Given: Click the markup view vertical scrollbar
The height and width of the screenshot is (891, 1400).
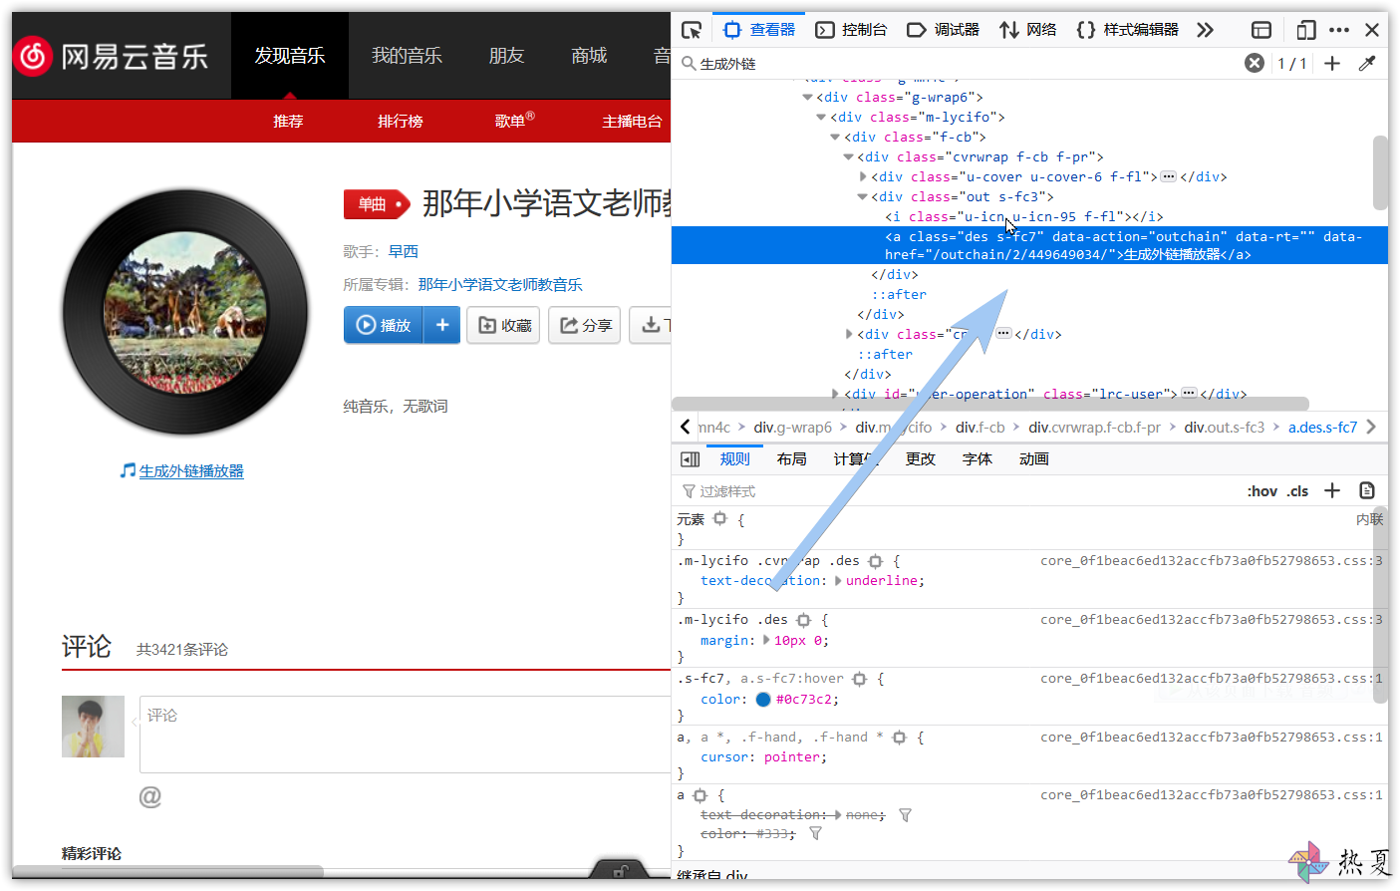Looking at the screenshot, I should click(x=1380, y=172).
